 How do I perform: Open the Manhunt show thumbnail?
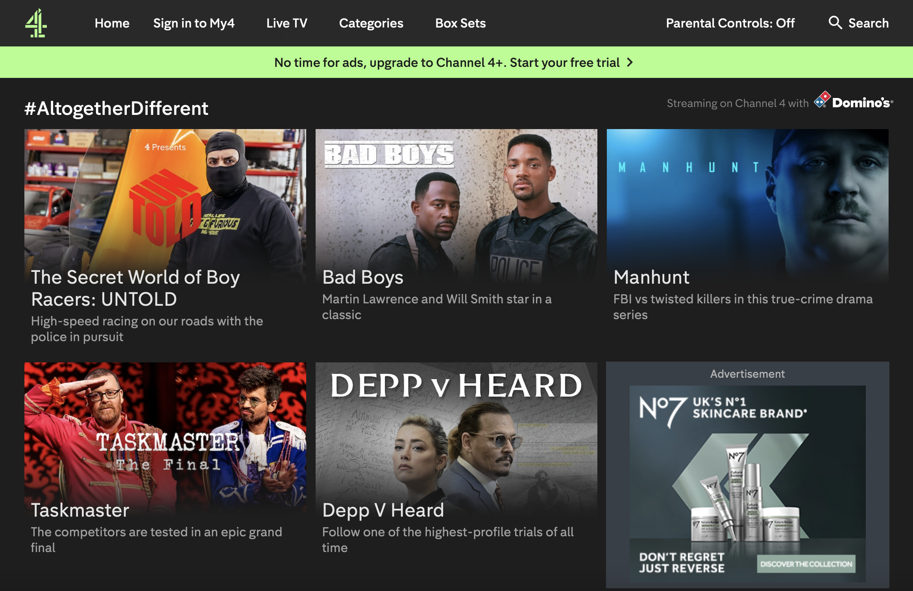(747, 206)
